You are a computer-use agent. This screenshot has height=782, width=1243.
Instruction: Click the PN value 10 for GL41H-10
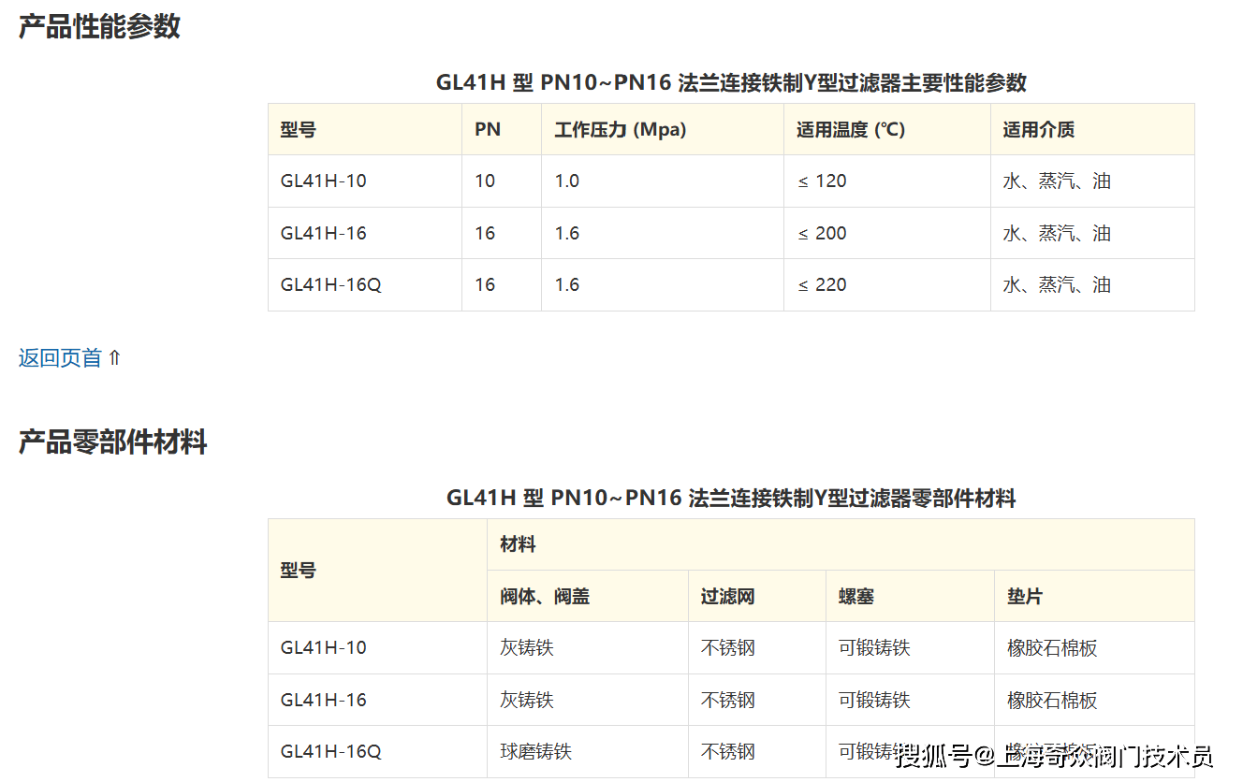(485, 181)
